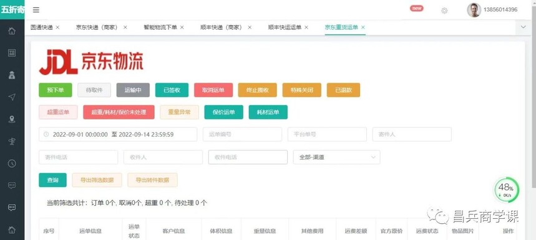This screenshot has width=536, height=240.
Task: Open the clock sidebar icon
Action: tap(12, 164)
